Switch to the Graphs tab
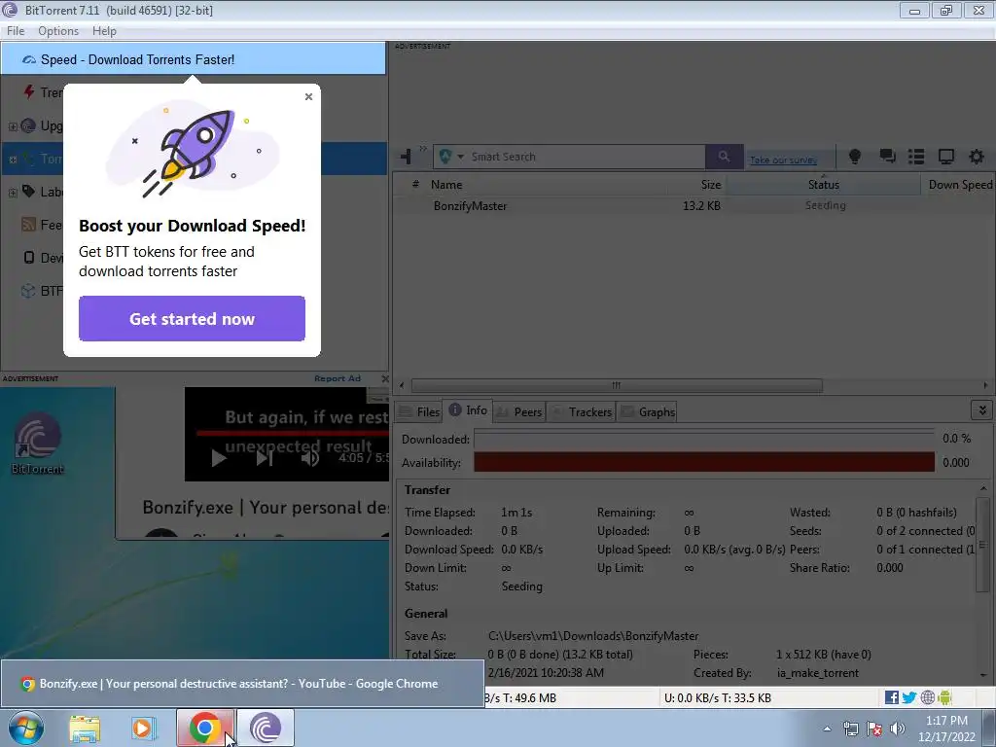Image resolution: width=996 pixels, height=747 pixels. [x=647, y=411]
